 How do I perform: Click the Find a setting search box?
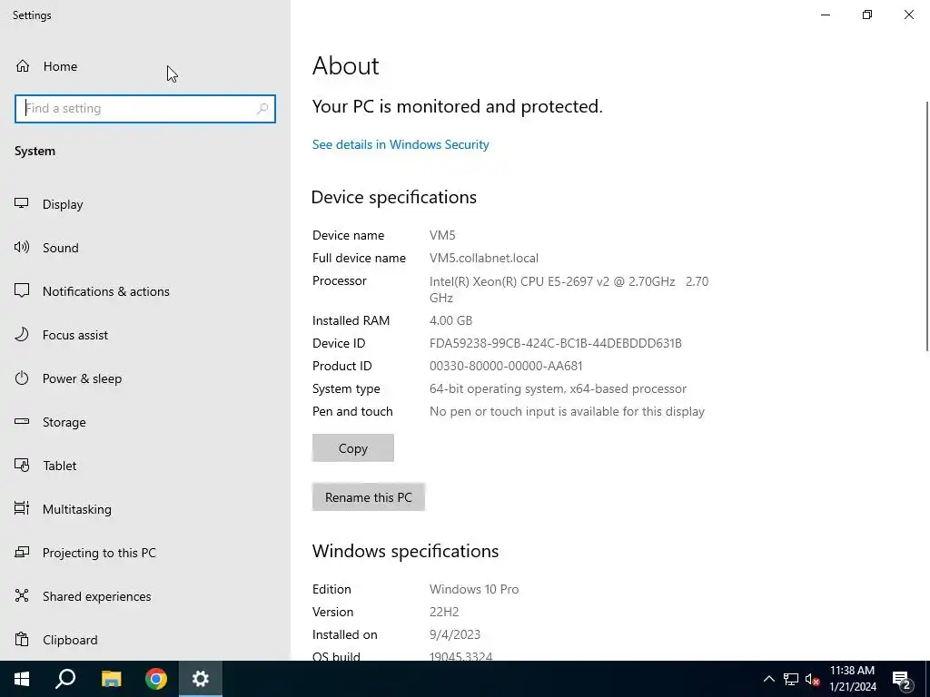(x=145, y=109)
